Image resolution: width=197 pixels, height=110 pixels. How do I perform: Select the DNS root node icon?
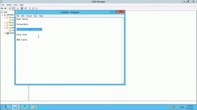(2, 12)
